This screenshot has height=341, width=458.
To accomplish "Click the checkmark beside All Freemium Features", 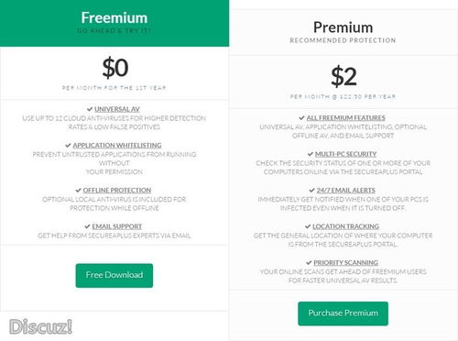I will 301,117.
